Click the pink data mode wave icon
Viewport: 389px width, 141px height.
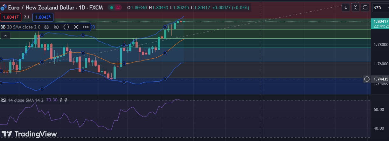click(x=118, y=8)
